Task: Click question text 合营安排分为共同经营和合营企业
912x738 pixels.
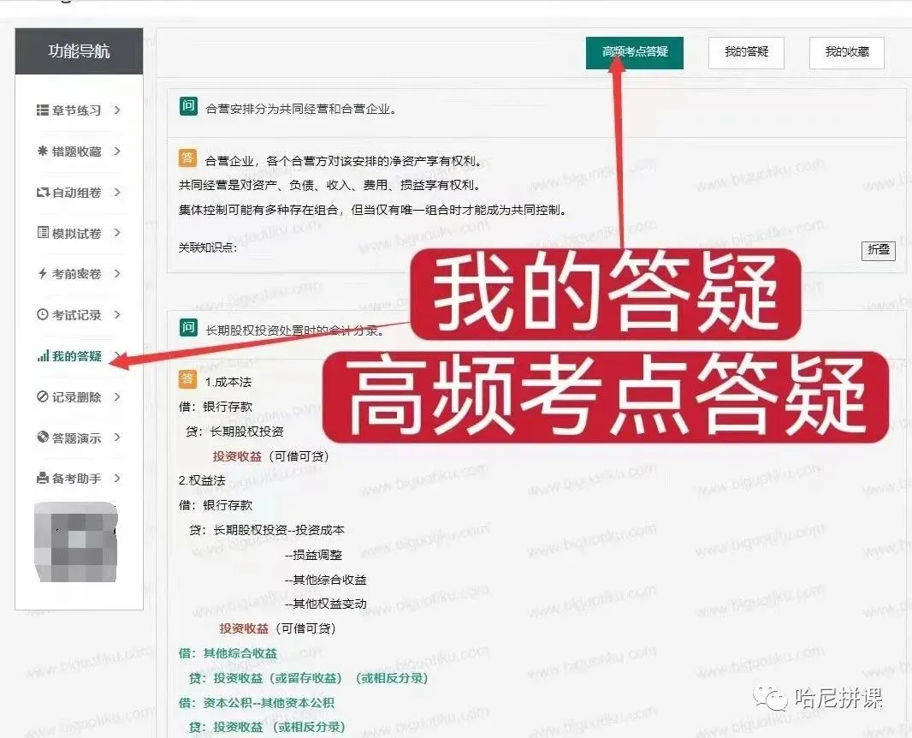Action: [300, 109]
